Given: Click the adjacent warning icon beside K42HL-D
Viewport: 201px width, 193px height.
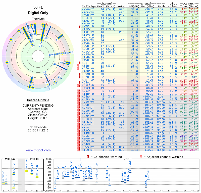Looking at the screenshot, I should click(78, 69).
